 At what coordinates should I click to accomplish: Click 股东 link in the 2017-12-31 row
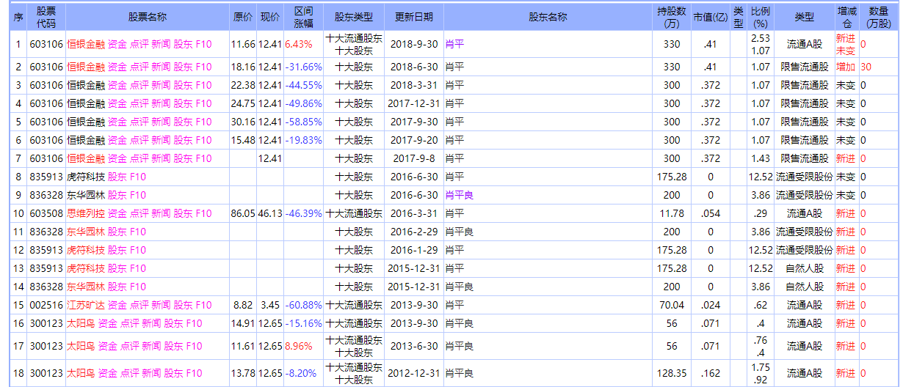[x=184, y=103]
